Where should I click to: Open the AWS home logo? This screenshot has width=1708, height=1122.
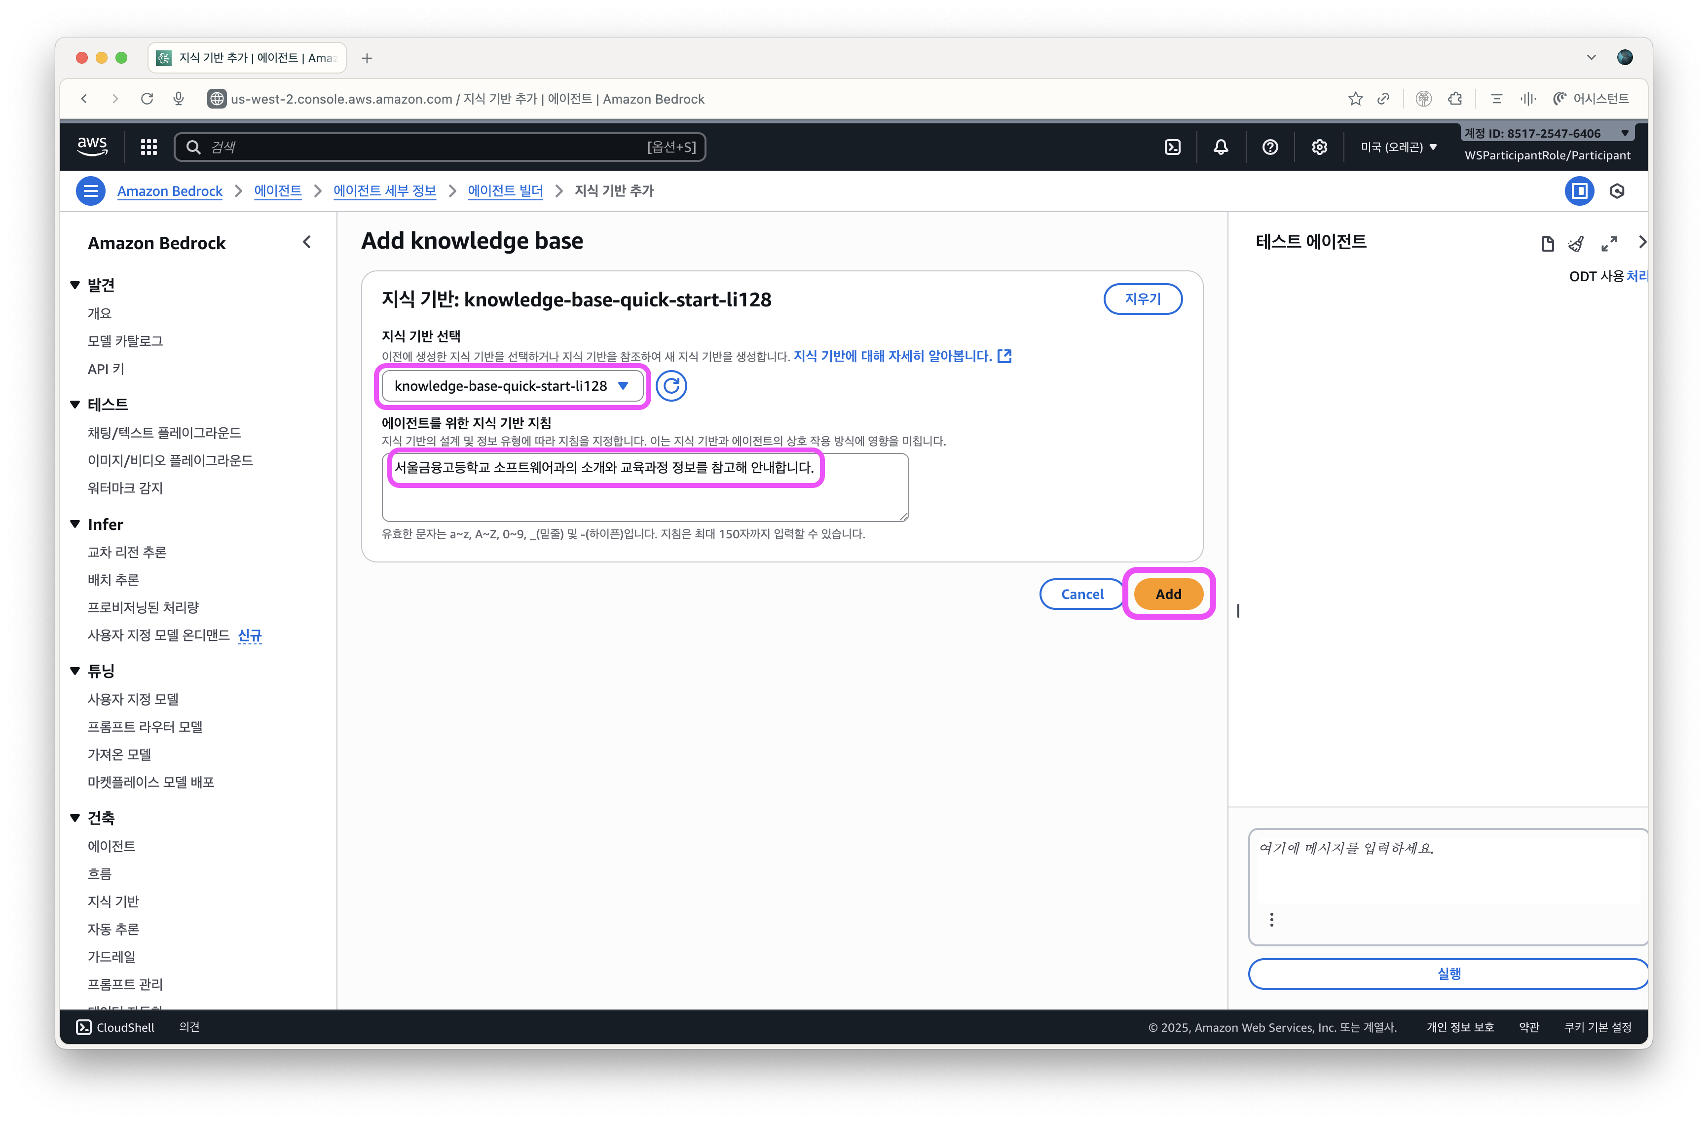point(92,147)
